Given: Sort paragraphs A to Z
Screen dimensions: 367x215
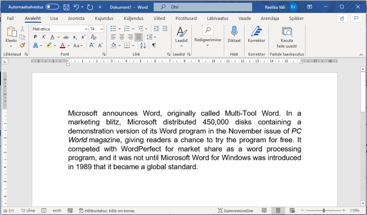Looking at the screenshot, I should coord(143,45).
